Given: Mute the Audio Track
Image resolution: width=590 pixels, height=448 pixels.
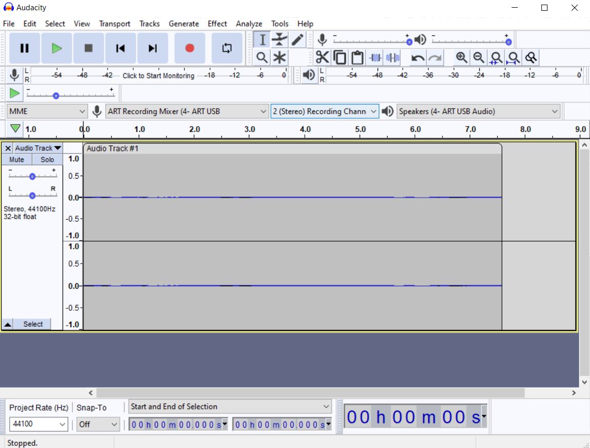Looking at the screenshot, I should (x=16, y=160).
